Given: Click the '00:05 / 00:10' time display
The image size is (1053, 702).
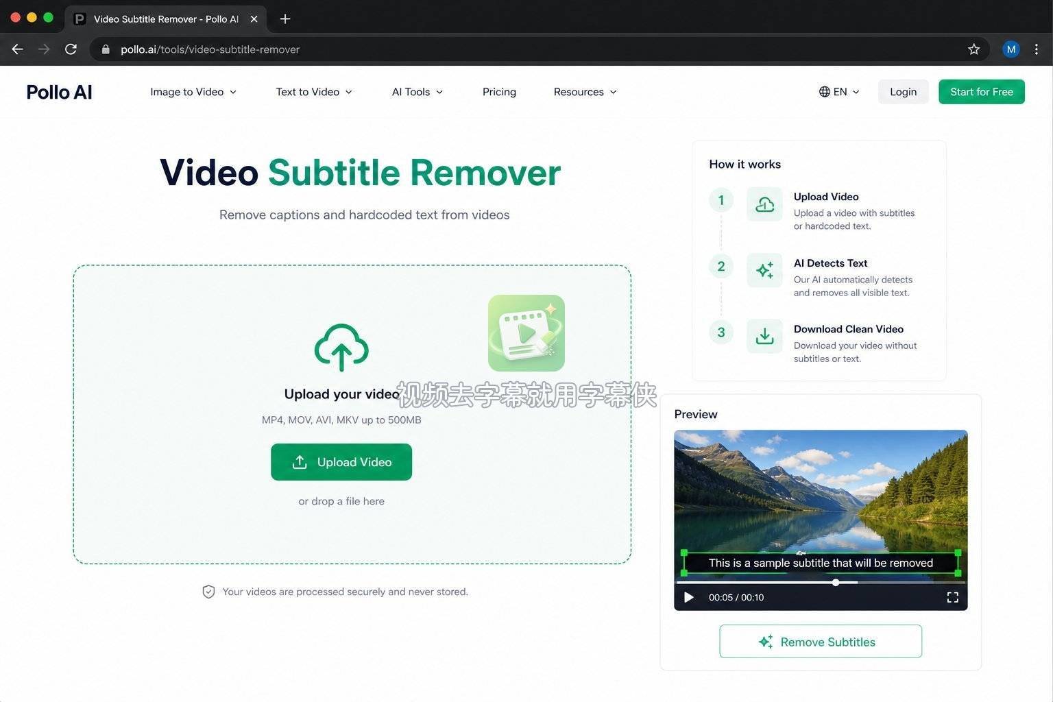Looking at the screenshot, I should point(736,598).
